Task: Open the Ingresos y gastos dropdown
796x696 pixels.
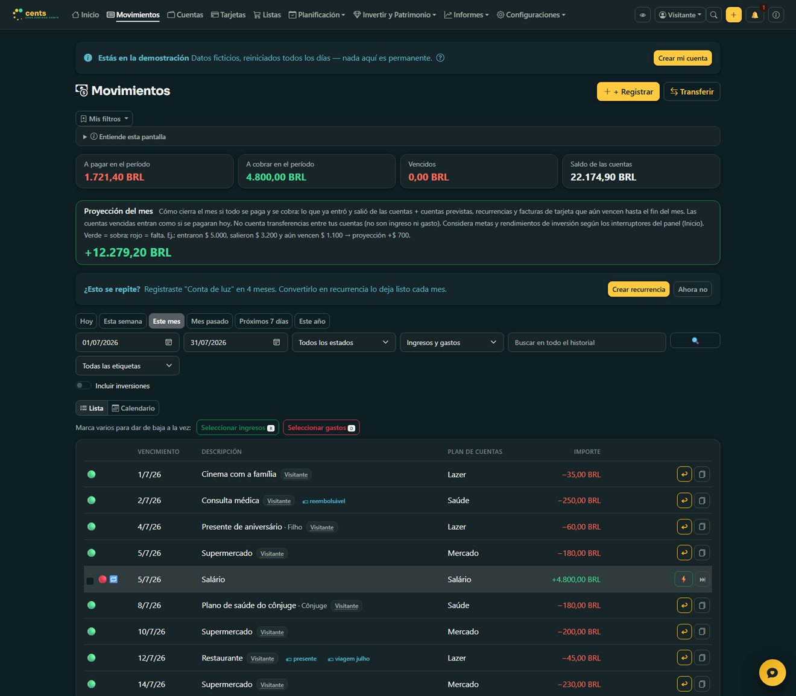Action: tap(452, 342)
